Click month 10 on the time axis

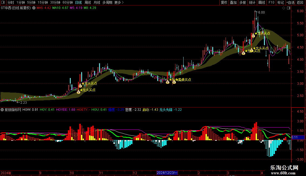click(x=72, y=173)
